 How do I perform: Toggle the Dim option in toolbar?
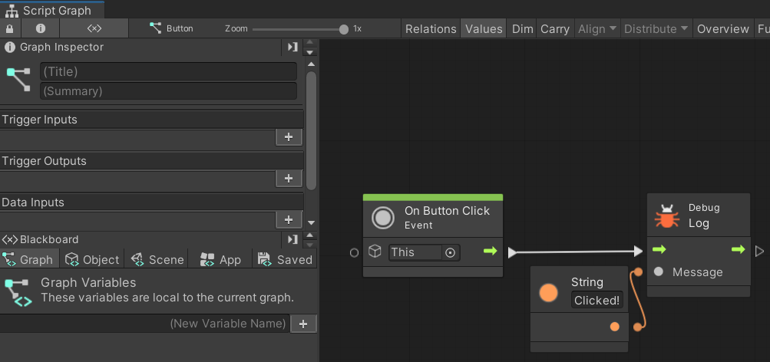pos(522,28)
